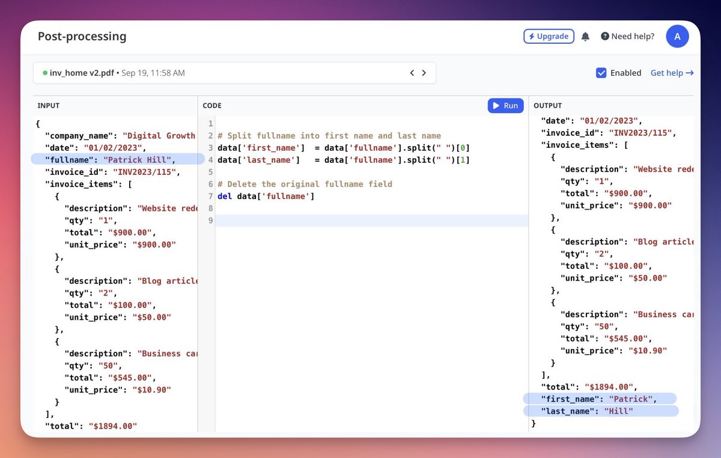
Task: Click the Post-processing page title
Action: [82, 36]
